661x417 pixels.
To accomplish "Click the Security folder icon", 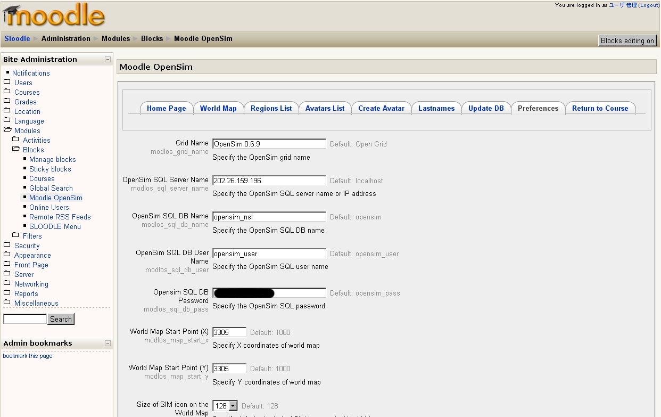I will click(7, 245).
